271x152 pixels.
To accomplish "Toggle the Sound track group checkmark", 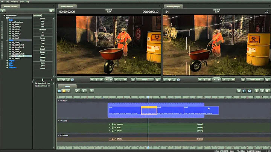I will pyautogui.click(x=61, y=121).
